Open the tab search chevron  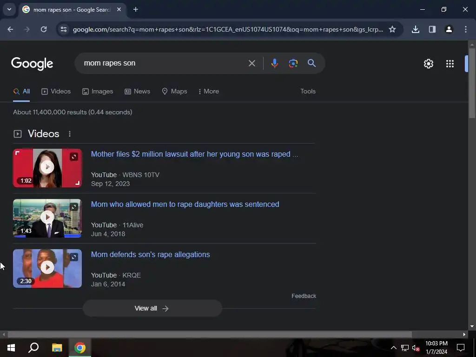pos(9,9)
